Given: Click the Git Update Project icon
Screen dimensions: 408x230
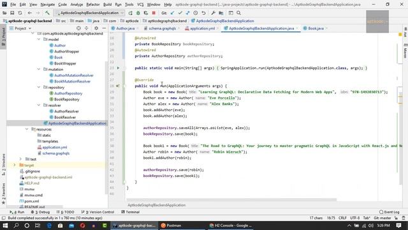Looking at the screenshot, I should click(x=172, y=13).
